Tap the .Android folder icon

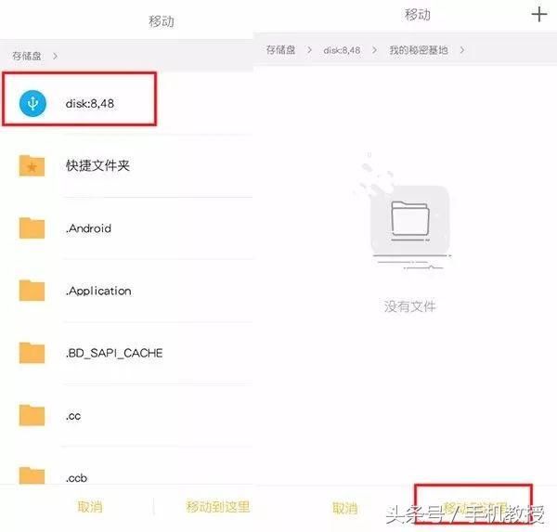32,228
